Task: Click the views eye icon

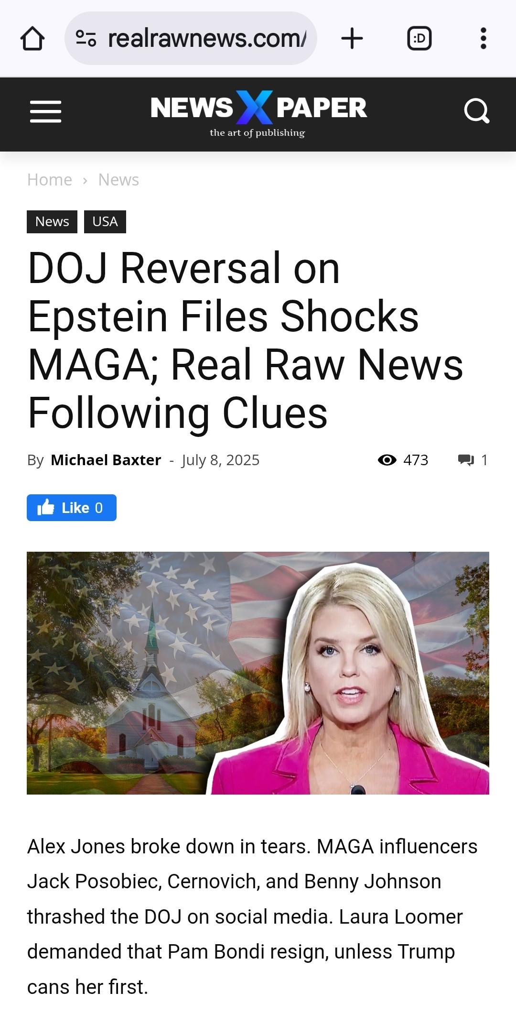Action: 387,460
